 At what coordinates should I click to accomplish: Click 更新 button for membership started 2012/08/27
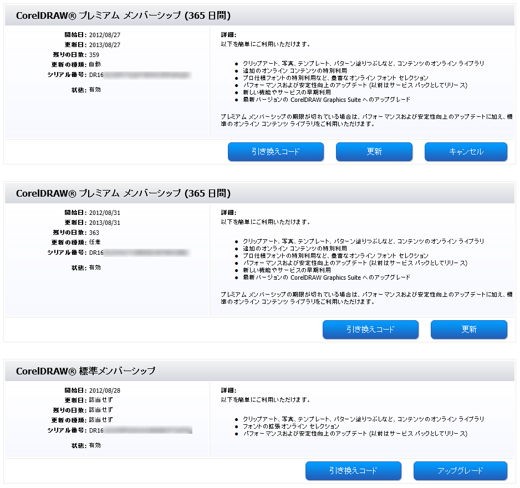(374, 152)
